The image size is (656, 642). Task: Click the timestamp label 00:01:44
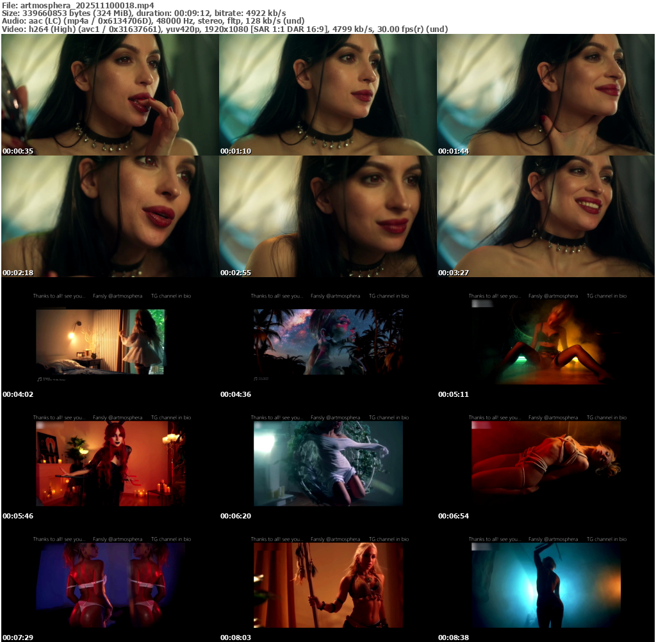tap(454, 151)
